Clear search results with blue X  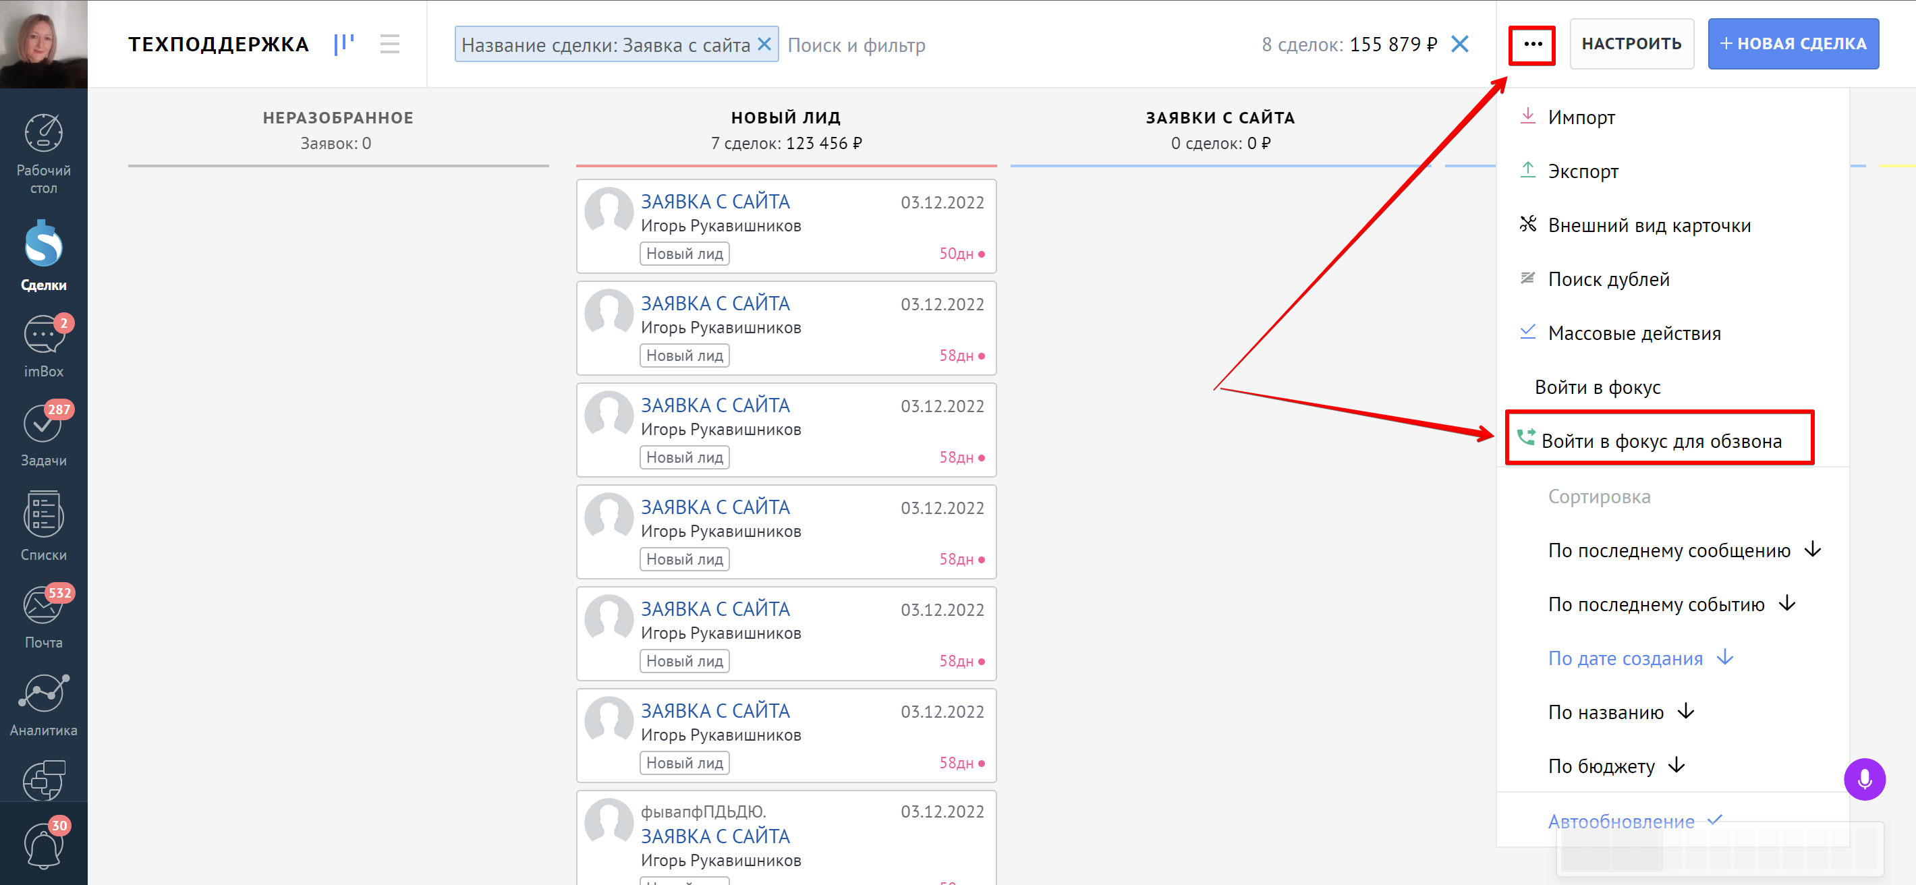[x=1460, y=44]
